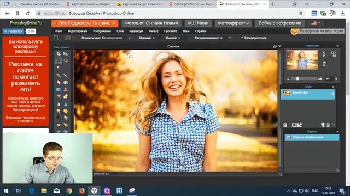Open the Язык menu
Screen dimensions: 350x196
click(186, 31)
